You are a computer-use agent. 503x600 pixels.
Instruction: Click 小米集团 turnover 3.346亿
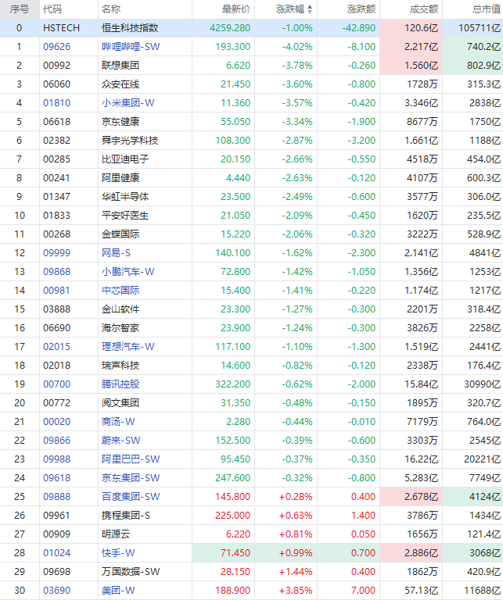pos(421,103)
